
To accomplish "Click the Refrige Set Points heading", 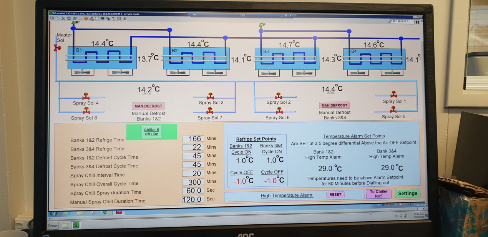I will tap(256, 139).
